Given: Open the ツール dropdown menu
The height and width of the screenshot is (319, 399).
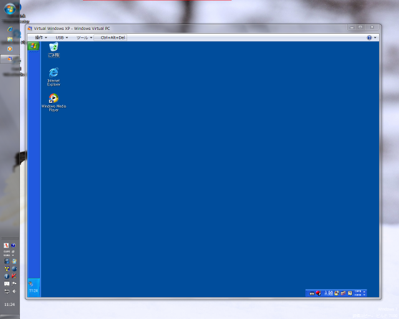Looking at the screenshot, I should (x=84, y=37).
